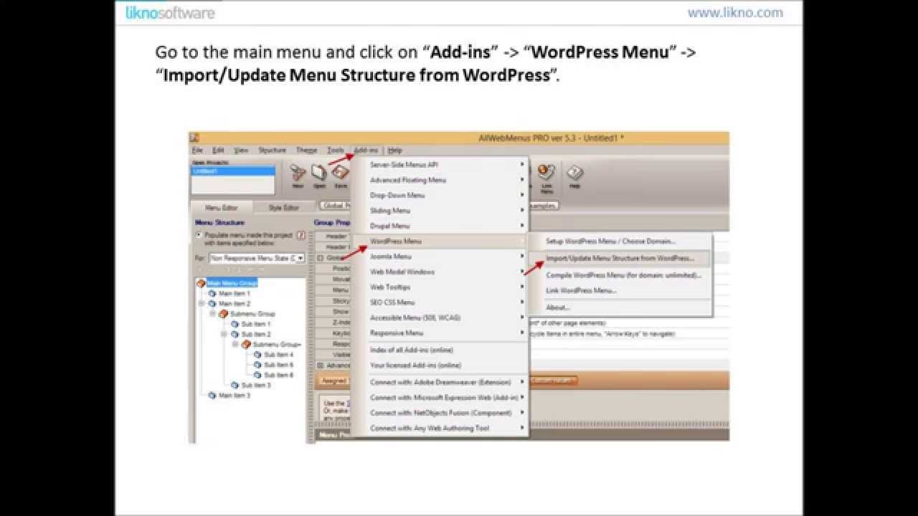Screen dimensions: 918x516
Task: Select Untitled1 in Open Projects list
Action: tap(233, 171)
